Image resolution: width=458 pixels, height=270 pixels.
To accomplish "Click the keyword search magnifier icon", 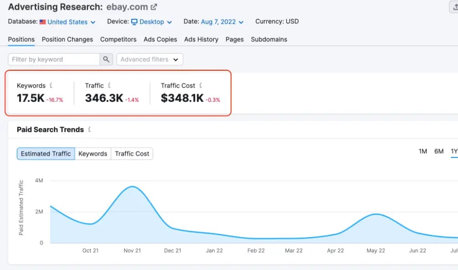I will tap(106, 60).
